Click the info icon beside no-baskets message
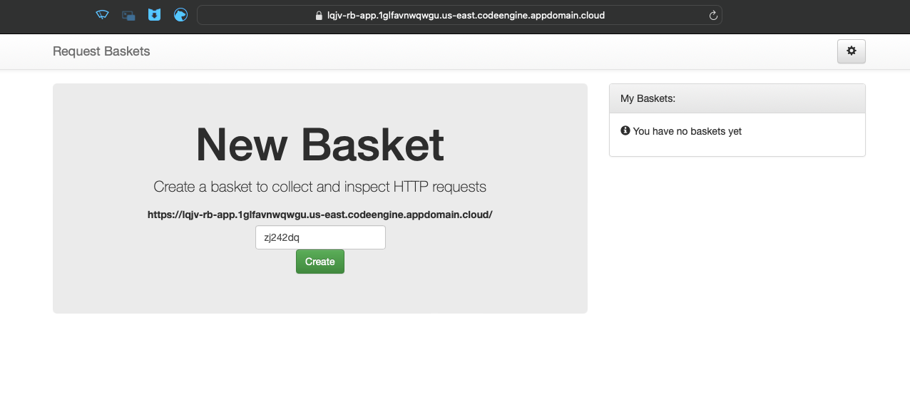The height and width of the screenshot is (397, 910). pyautogui.click(x=625, y=130)
